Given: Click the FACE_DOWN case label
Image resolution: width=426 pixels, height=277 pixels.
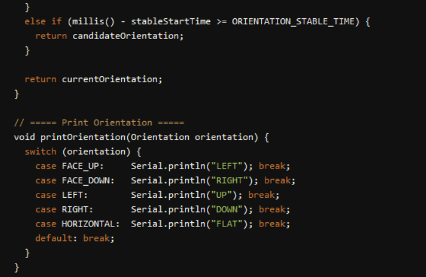Looking at the screenshot, I should pos(88,180).
